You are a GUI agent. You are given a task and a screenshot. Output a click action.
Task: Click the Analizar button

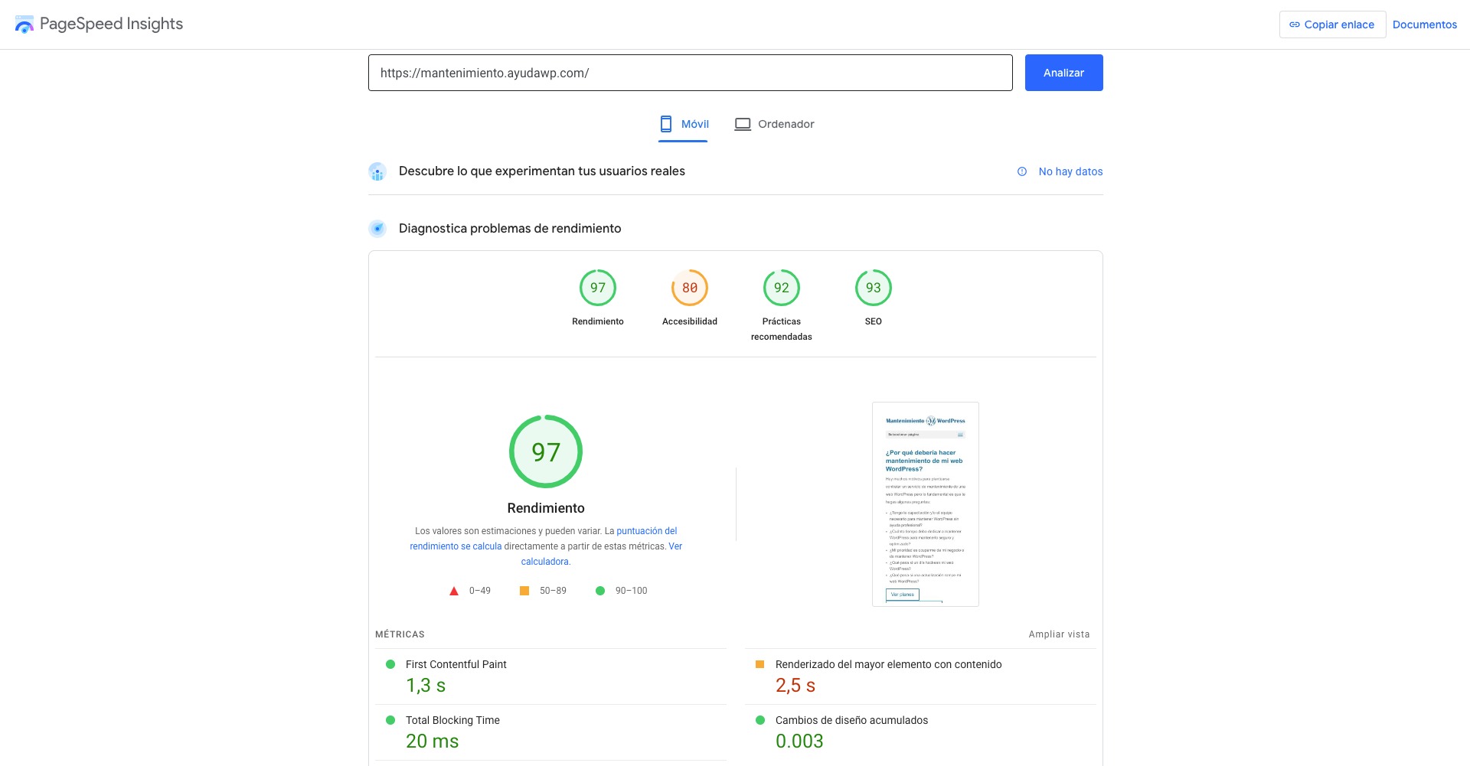[x=1063, y=73]
